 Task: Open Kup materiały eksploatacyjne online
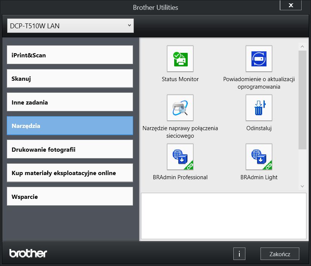point(70,173)
